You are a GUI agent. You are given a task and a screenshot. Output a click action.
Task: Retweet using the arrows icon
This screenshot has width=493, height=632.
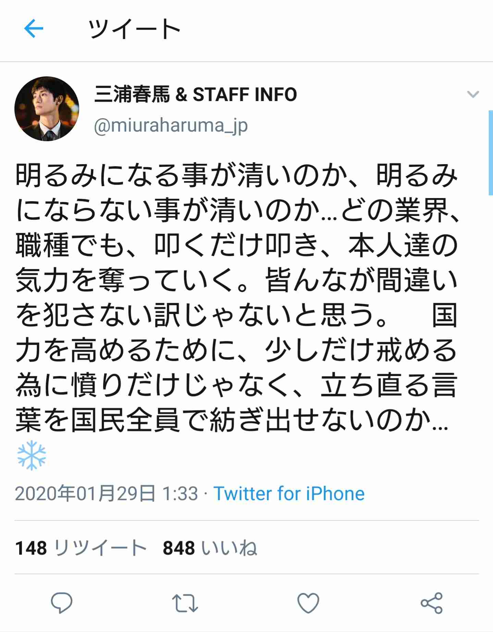(x=185, y=603)
